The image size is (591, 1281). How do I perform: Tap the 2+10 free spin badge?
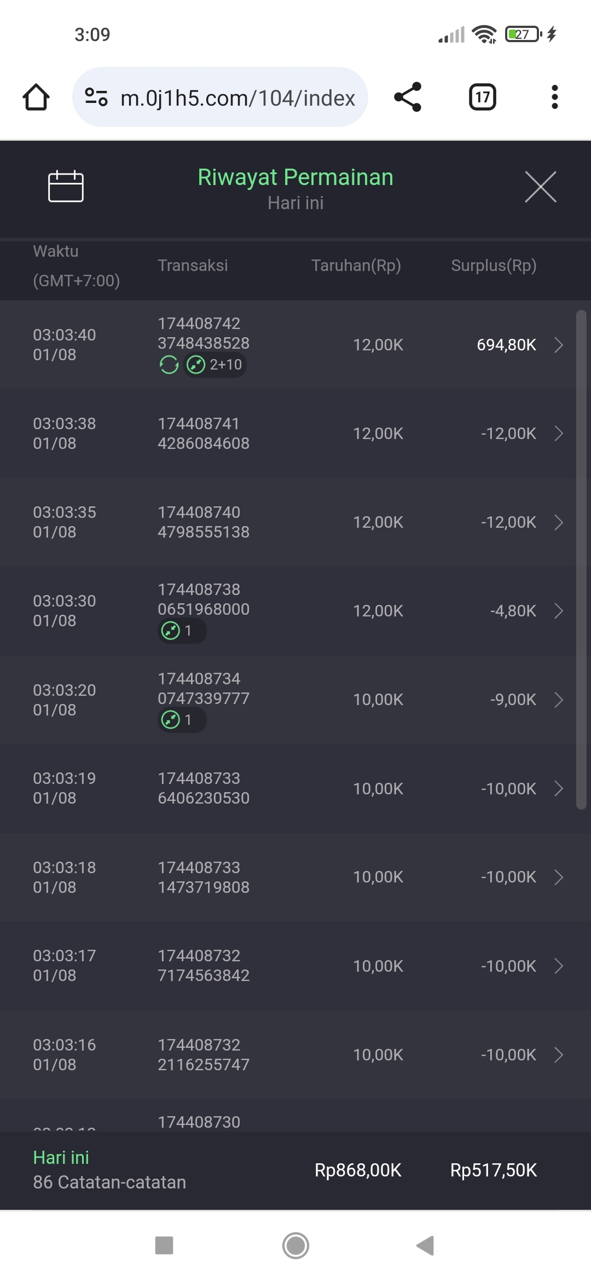click(x=216, y=365)
